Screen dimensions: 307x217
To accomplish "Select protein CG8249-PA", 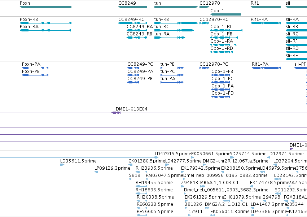I will pyautogui.click(x=140, y=71).
